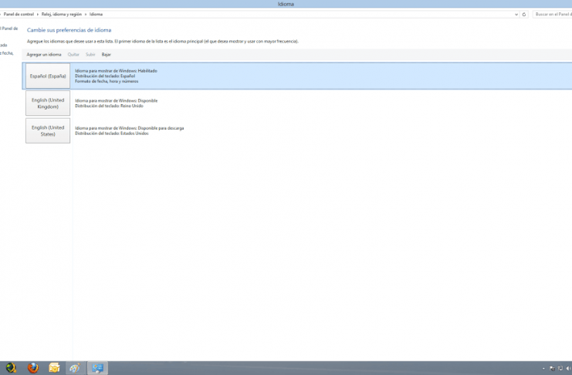
Task: Click 'Cambie sus preferencias de idioma' heading
Action: 69,30
